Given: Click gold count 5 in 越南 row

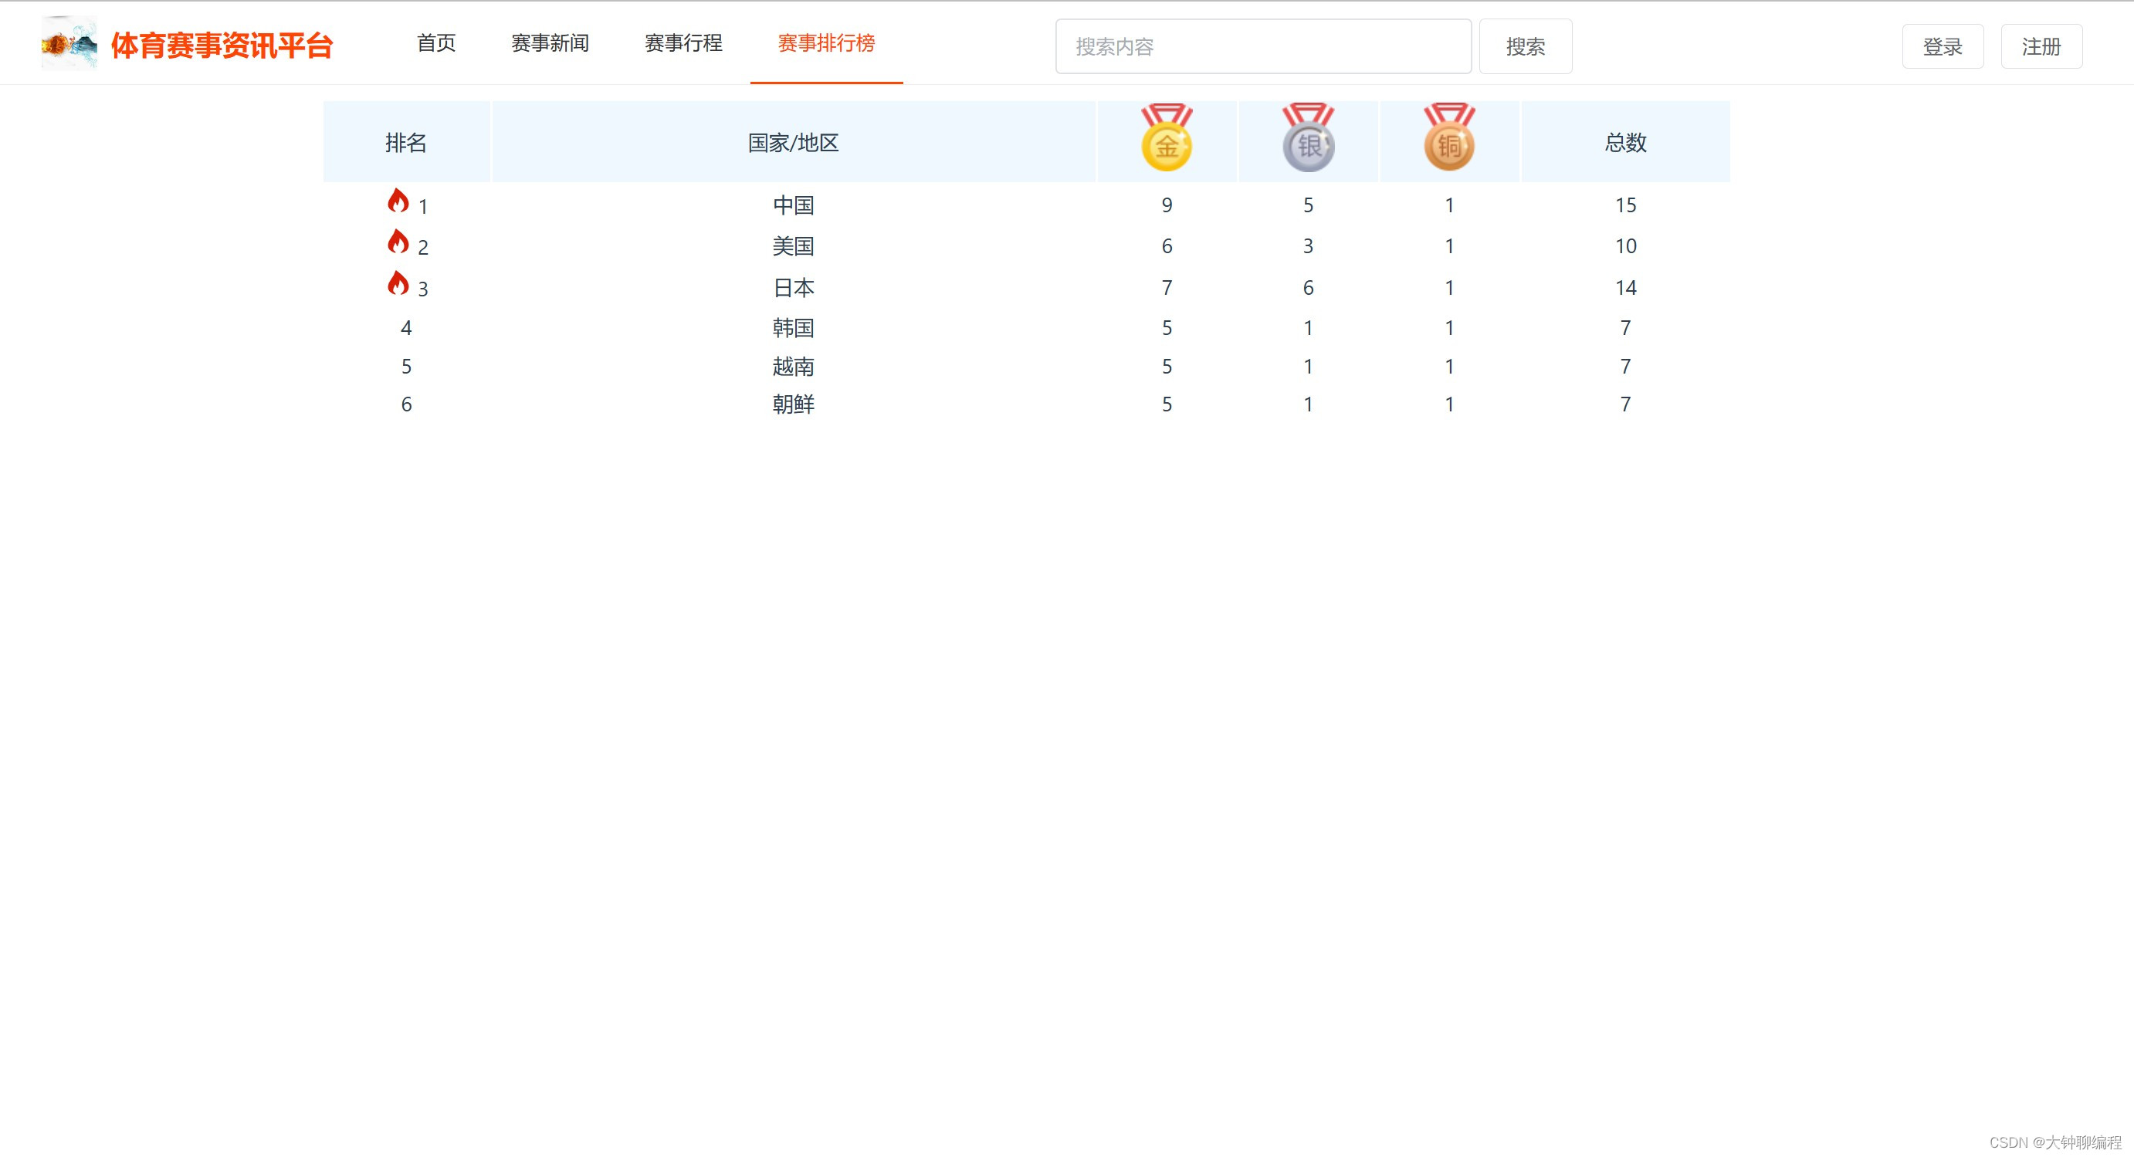Looking at the screenshot, I should [x=1167, y=366].
